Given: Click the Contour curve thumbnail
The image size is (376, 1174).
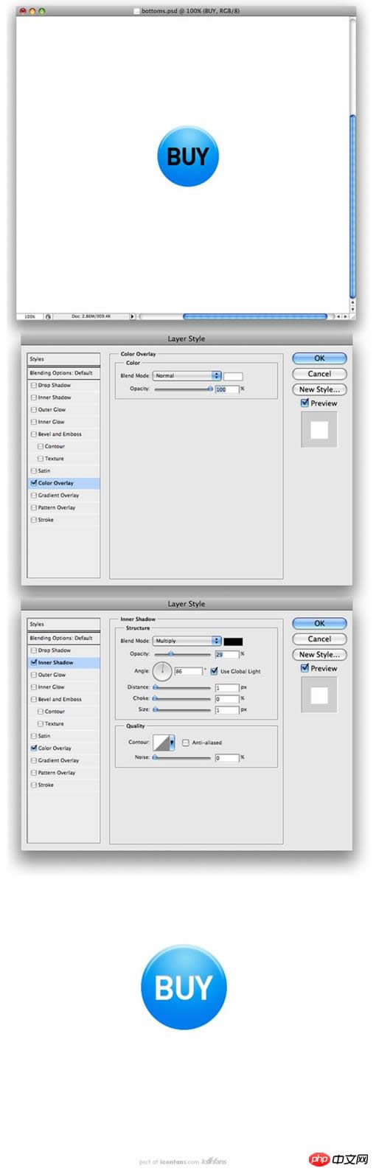Looking at the screenshot, I should tap(160, 743).
